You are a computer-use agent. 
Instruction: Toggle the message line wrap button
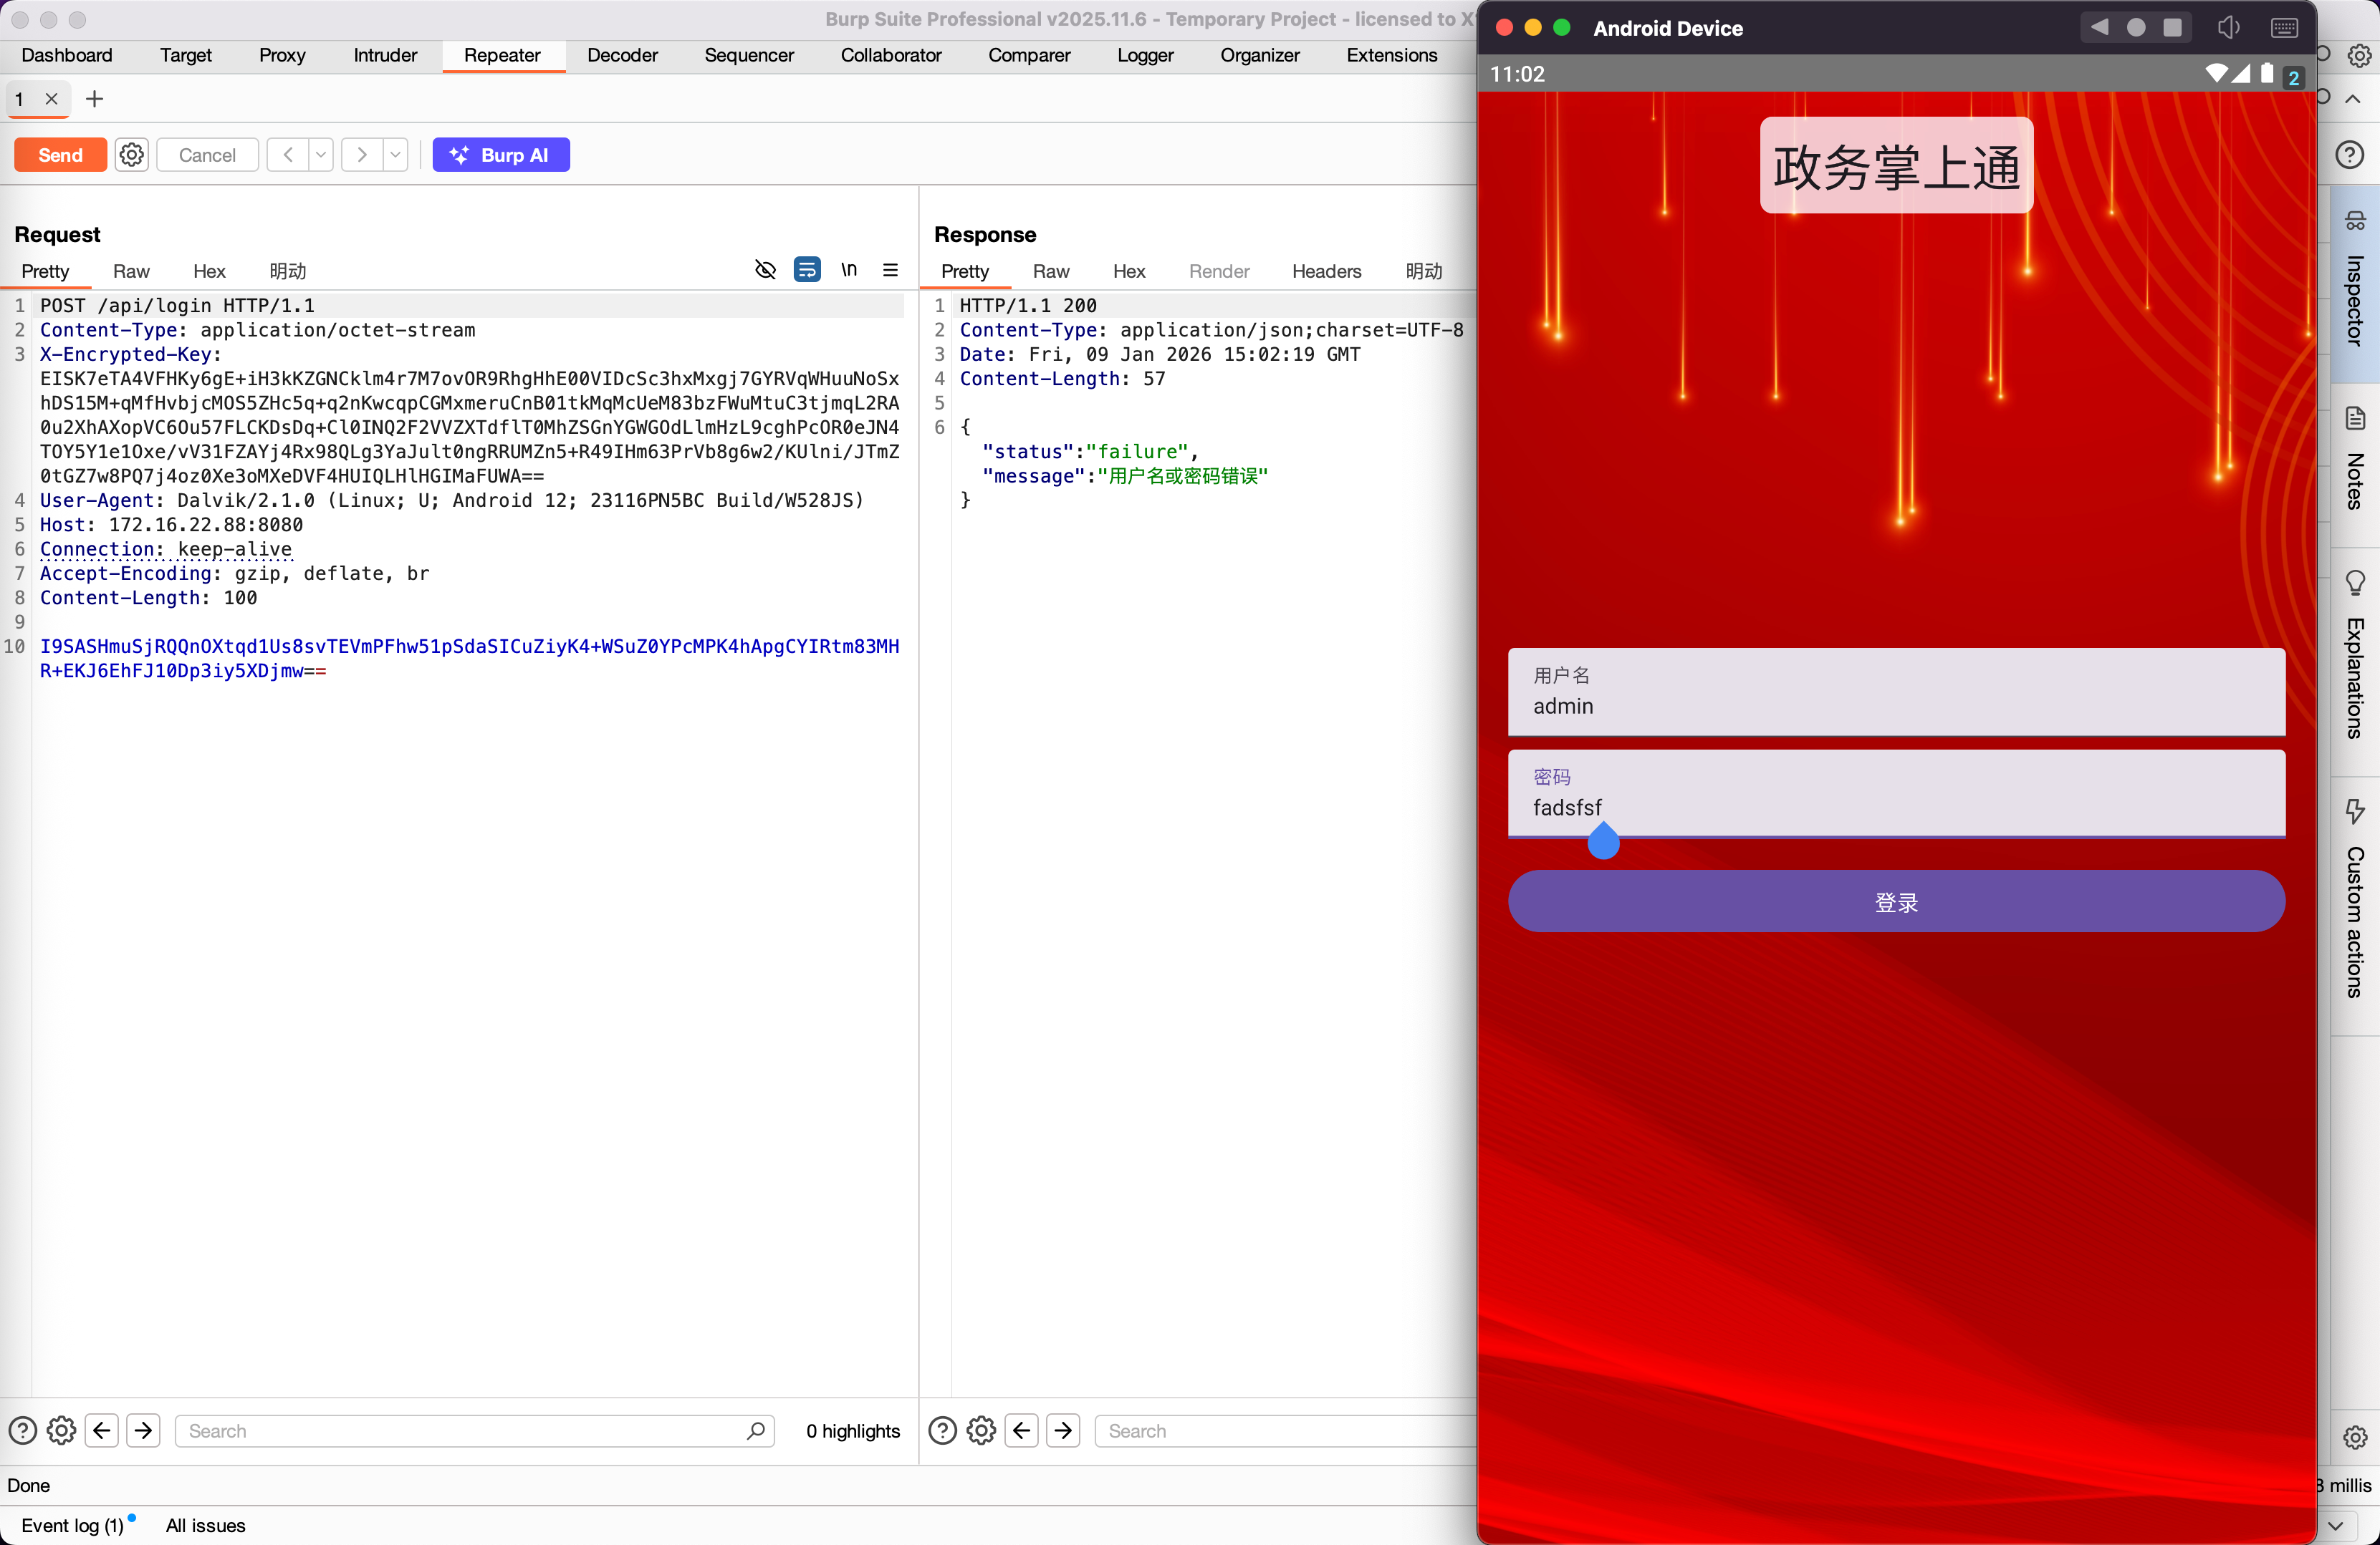tap(807, 270)
